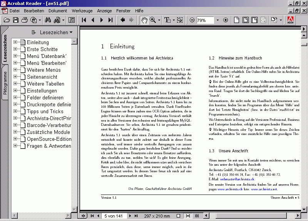Open the Dokument menu

(x=58, y=11)
